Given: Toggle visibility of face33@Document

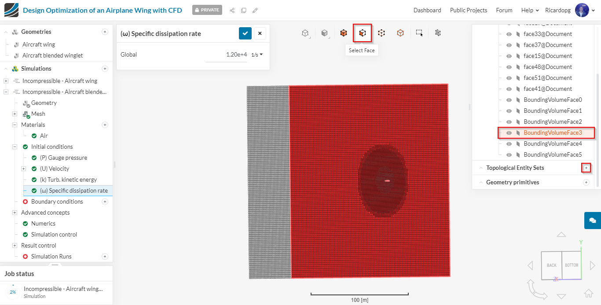Looking at the screenshot, I should pyautogui.click(x=509, y=34).
